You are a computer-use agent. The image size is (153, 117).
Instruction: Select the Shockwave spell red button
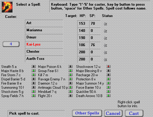click(x=108, y=66)
